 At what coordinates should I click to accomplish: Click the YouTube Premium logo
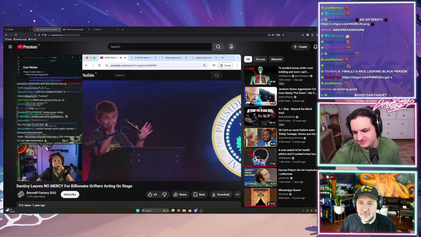pyautogui.click(x=27, y=47)
